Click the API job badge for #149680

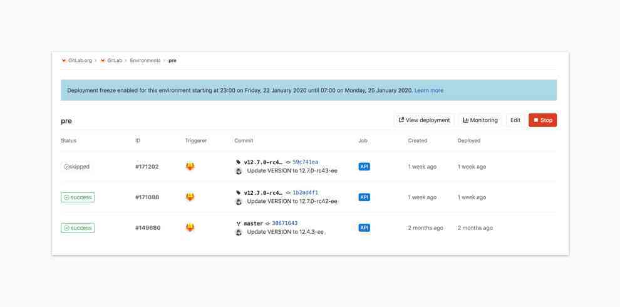click(x=364, y=228)
